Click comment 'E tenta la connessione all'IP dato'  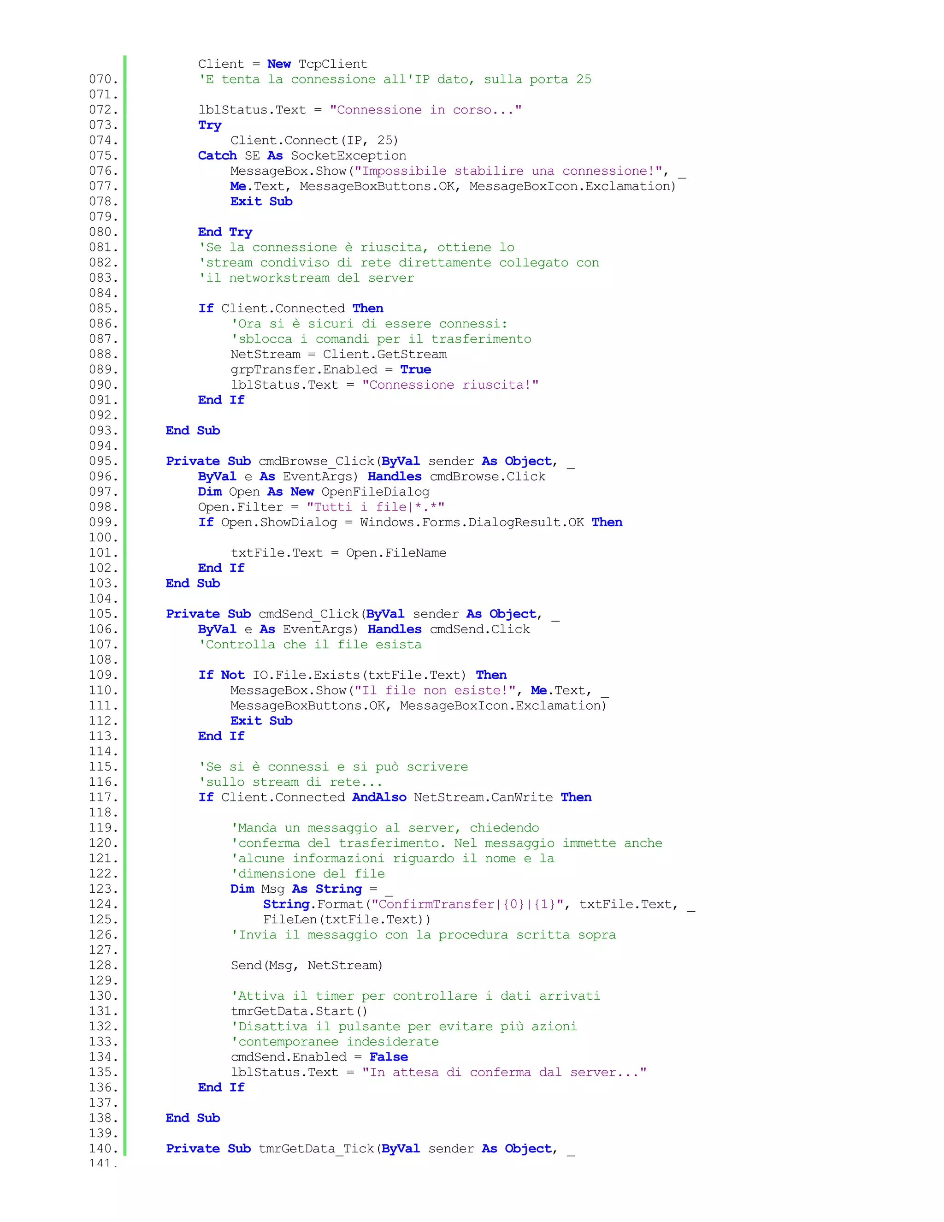[x=336, y=79]
